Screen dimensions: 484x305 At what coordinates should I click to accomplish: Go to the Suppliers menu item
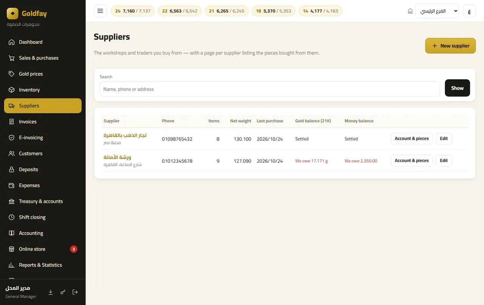[43, 106]
